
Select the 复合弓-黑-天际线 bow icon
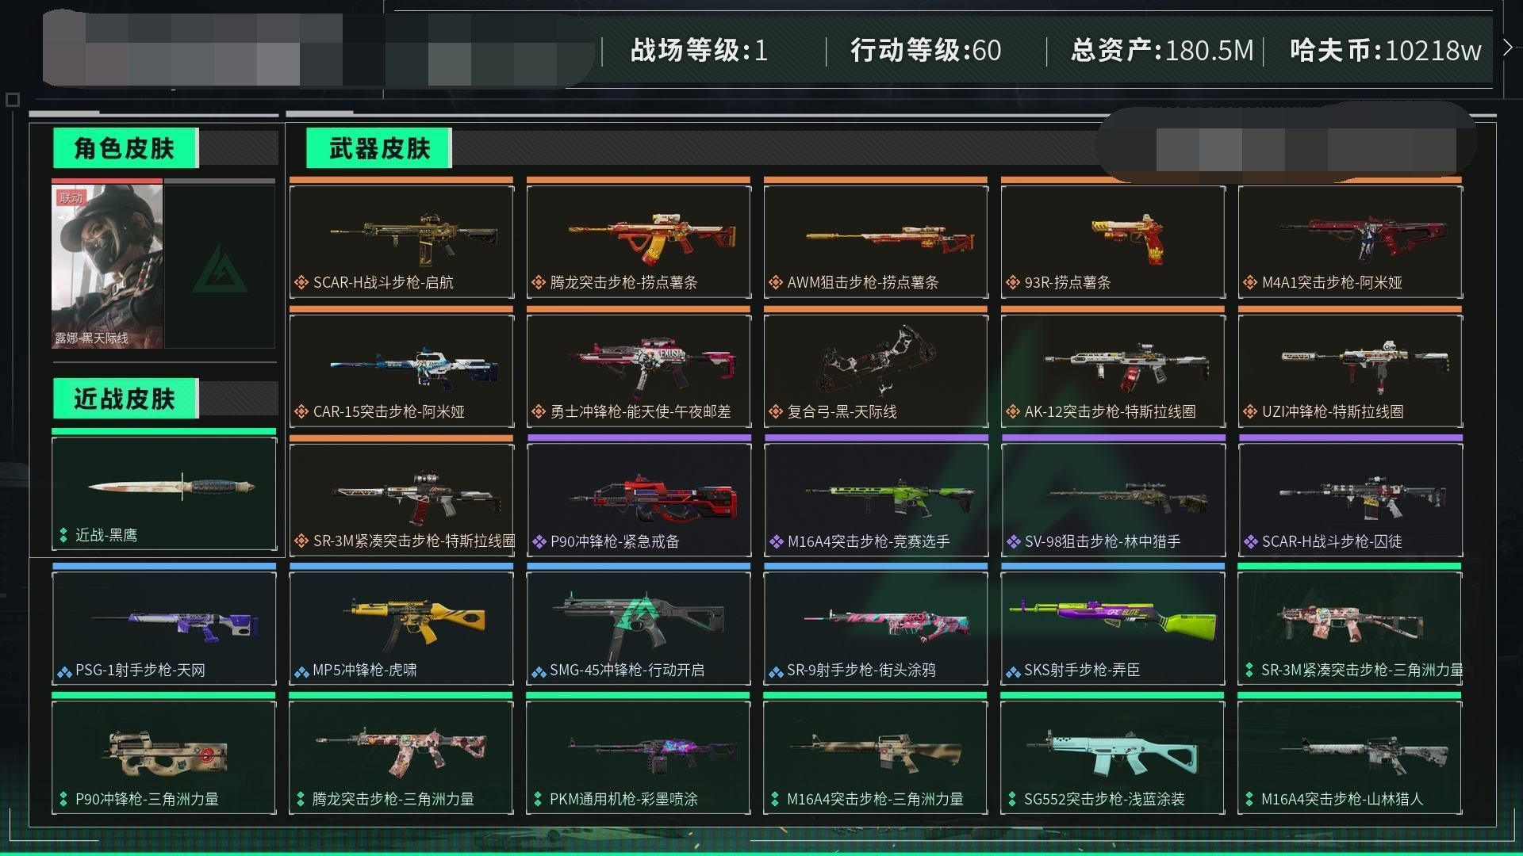[x=877, y=358]
